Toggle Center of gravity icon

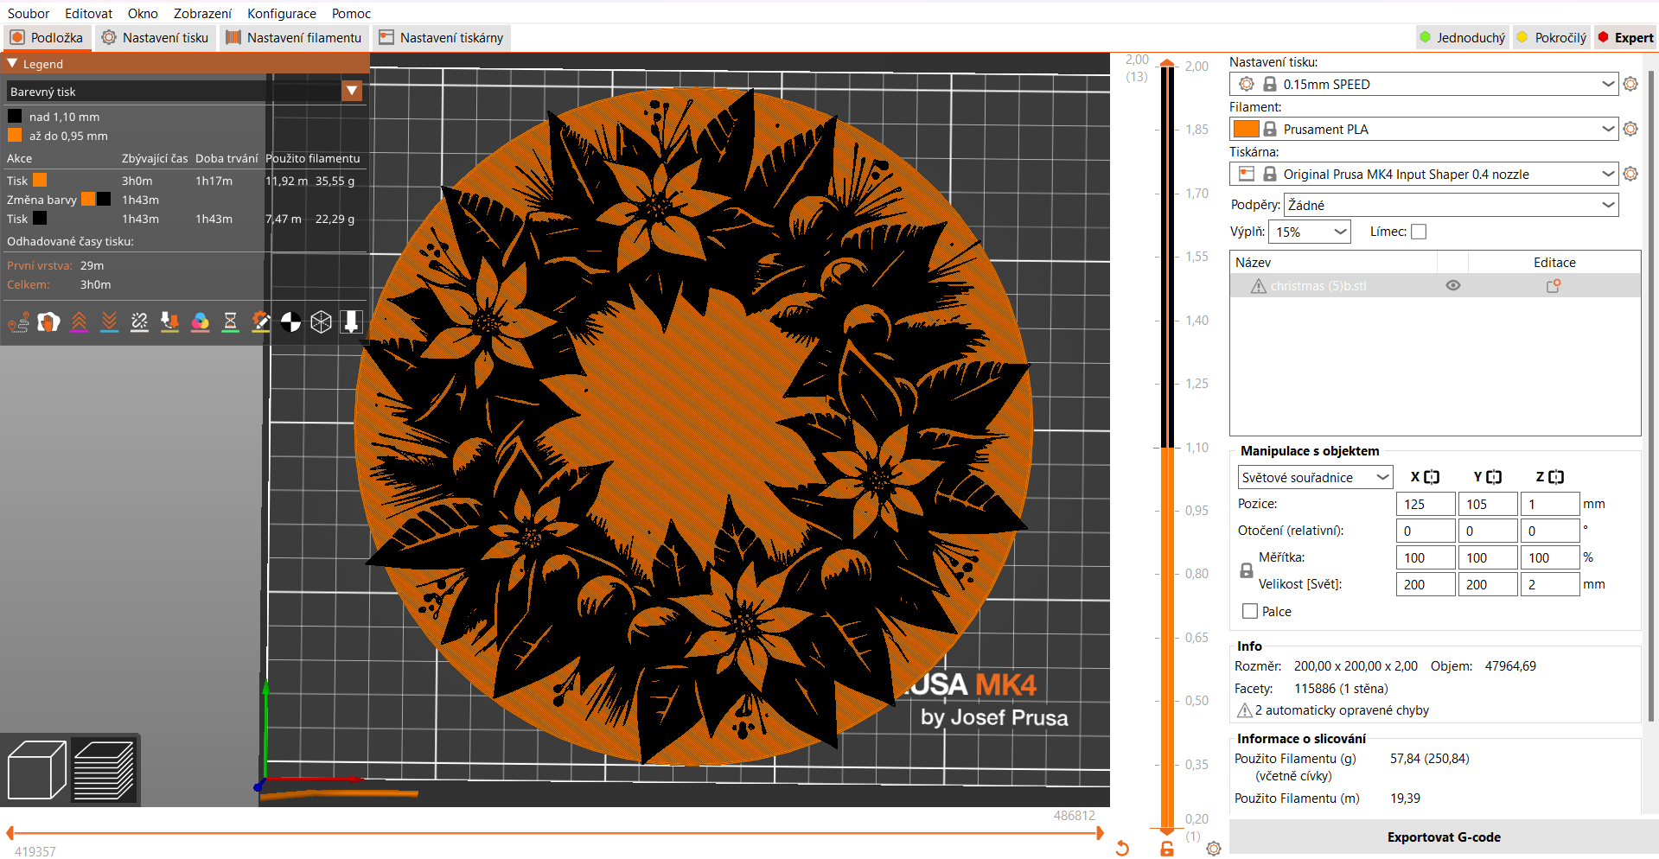(290, 322)
